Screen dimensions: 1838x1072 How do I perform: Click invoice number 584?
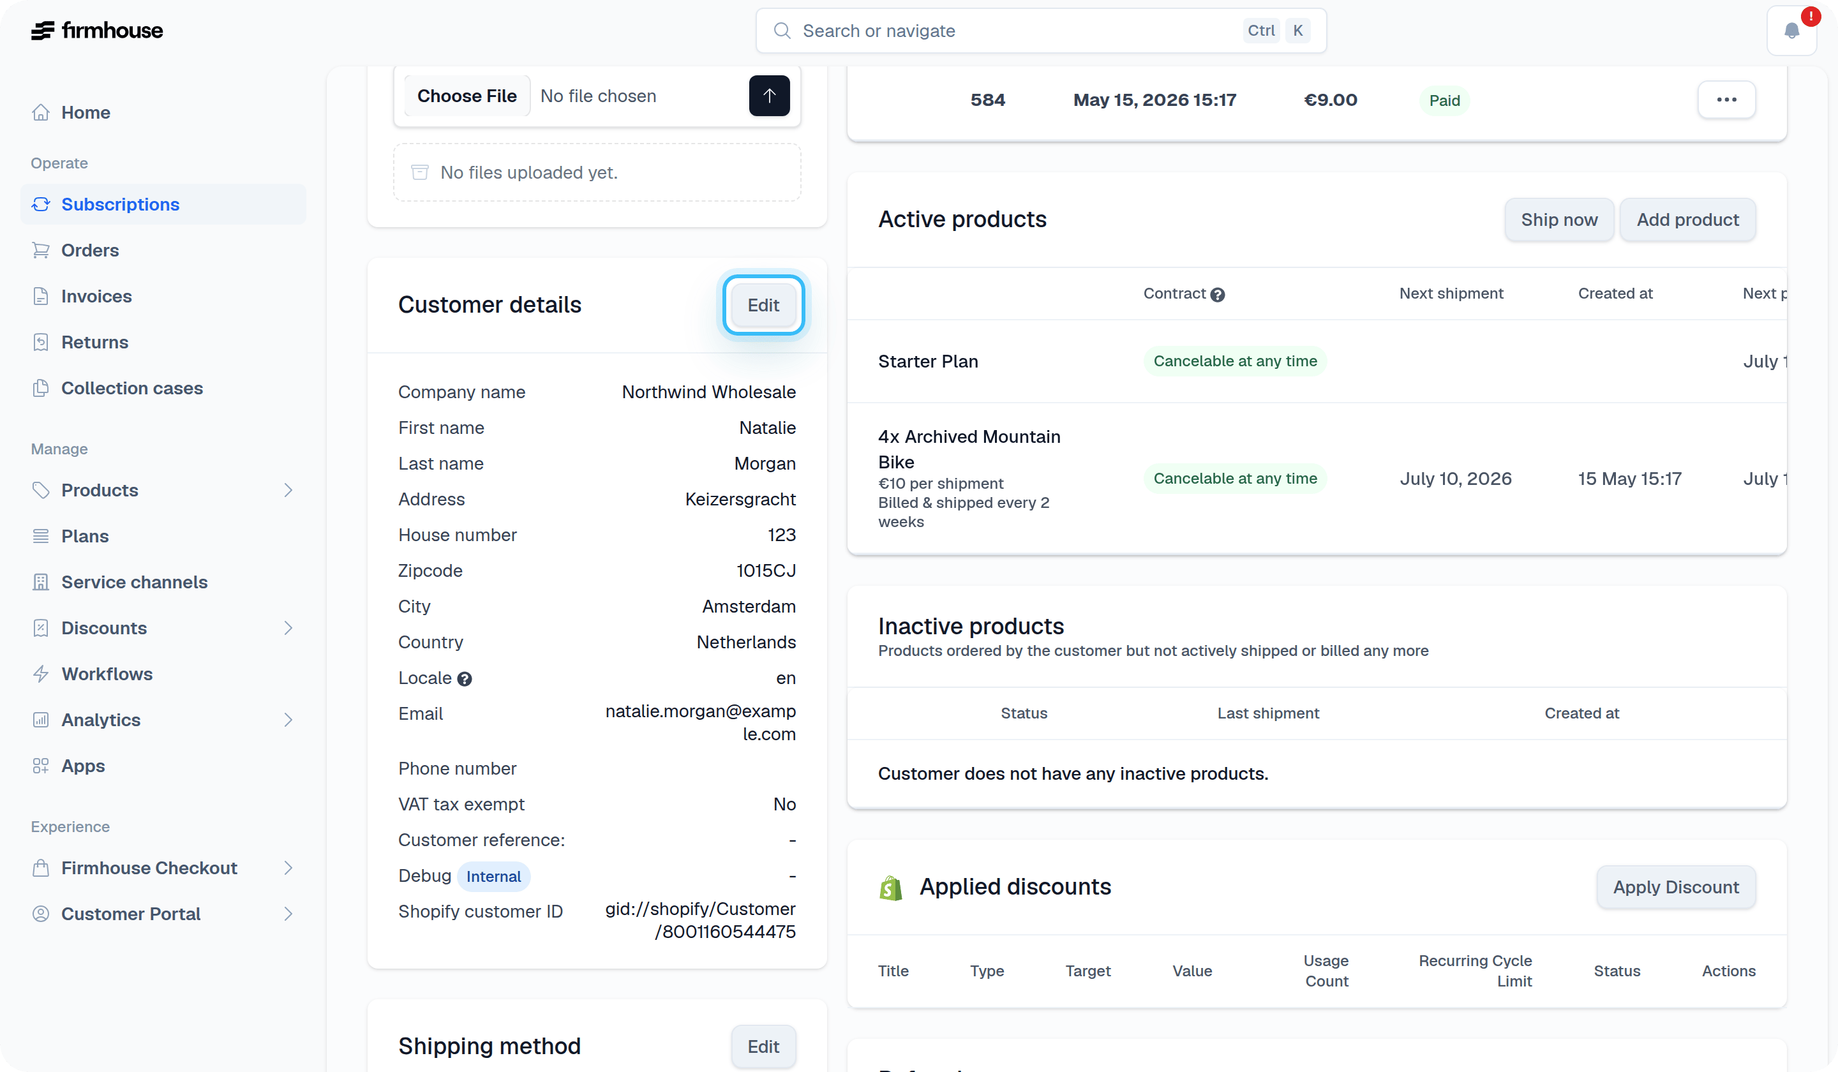click(x=987, y=100)
